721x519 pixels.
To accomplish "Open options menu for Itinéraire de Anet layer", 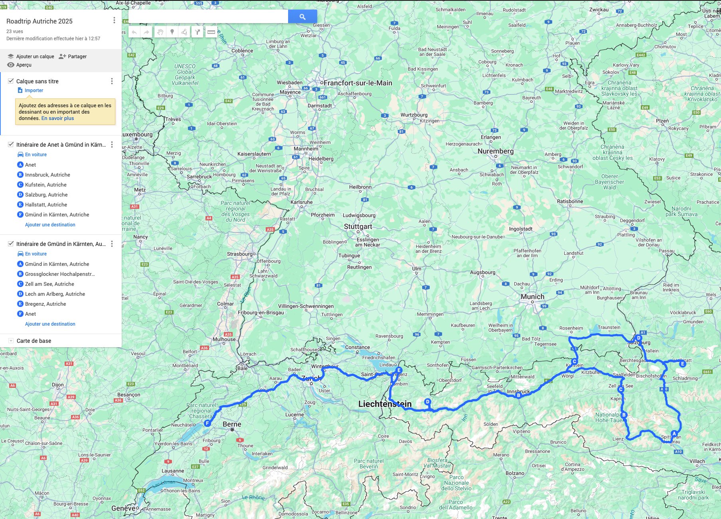I will (112, 145).
